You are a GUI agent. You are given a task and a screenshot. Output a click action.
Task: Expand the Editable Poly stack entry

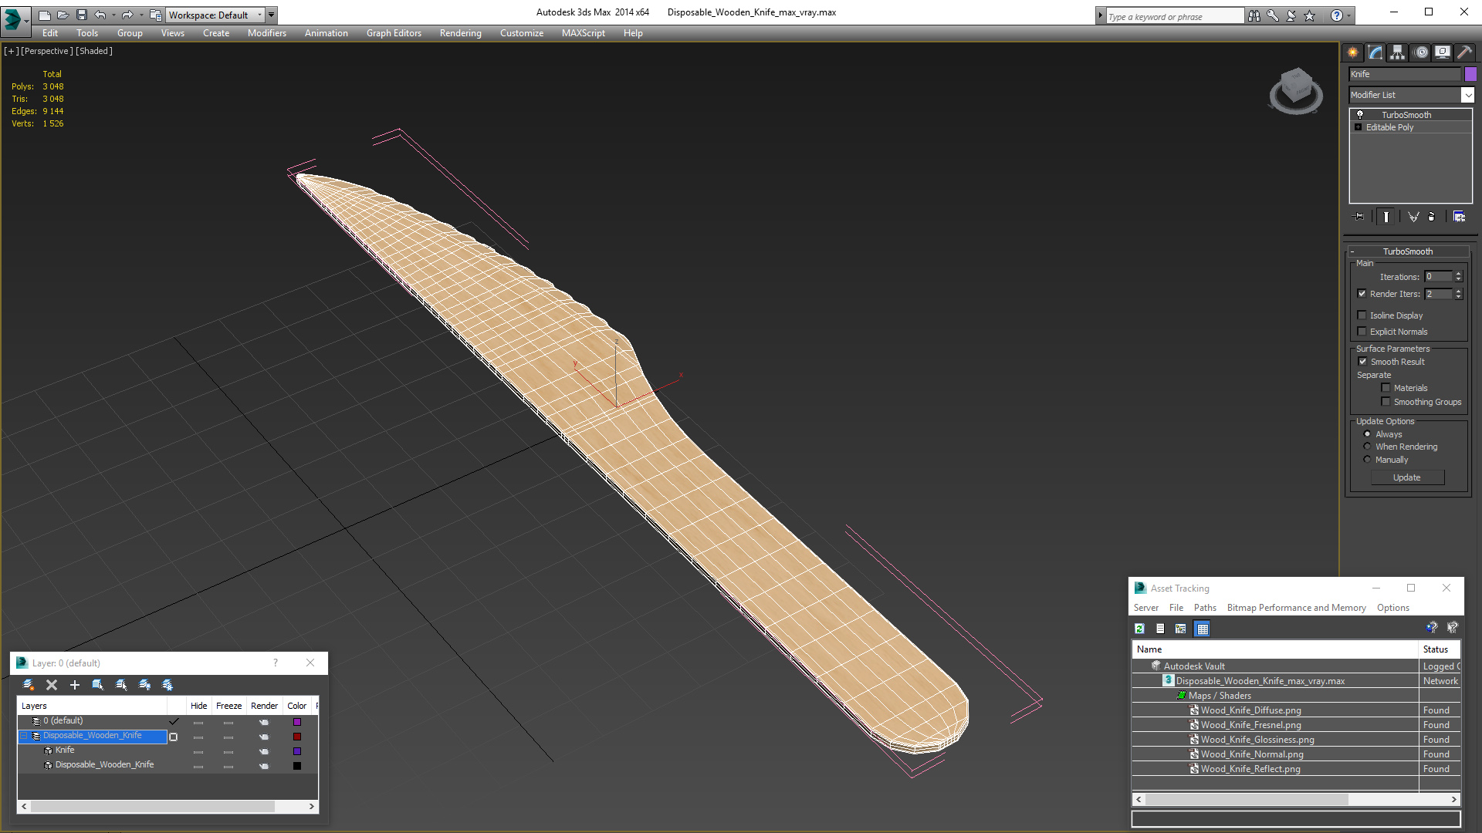[1358, 127]
